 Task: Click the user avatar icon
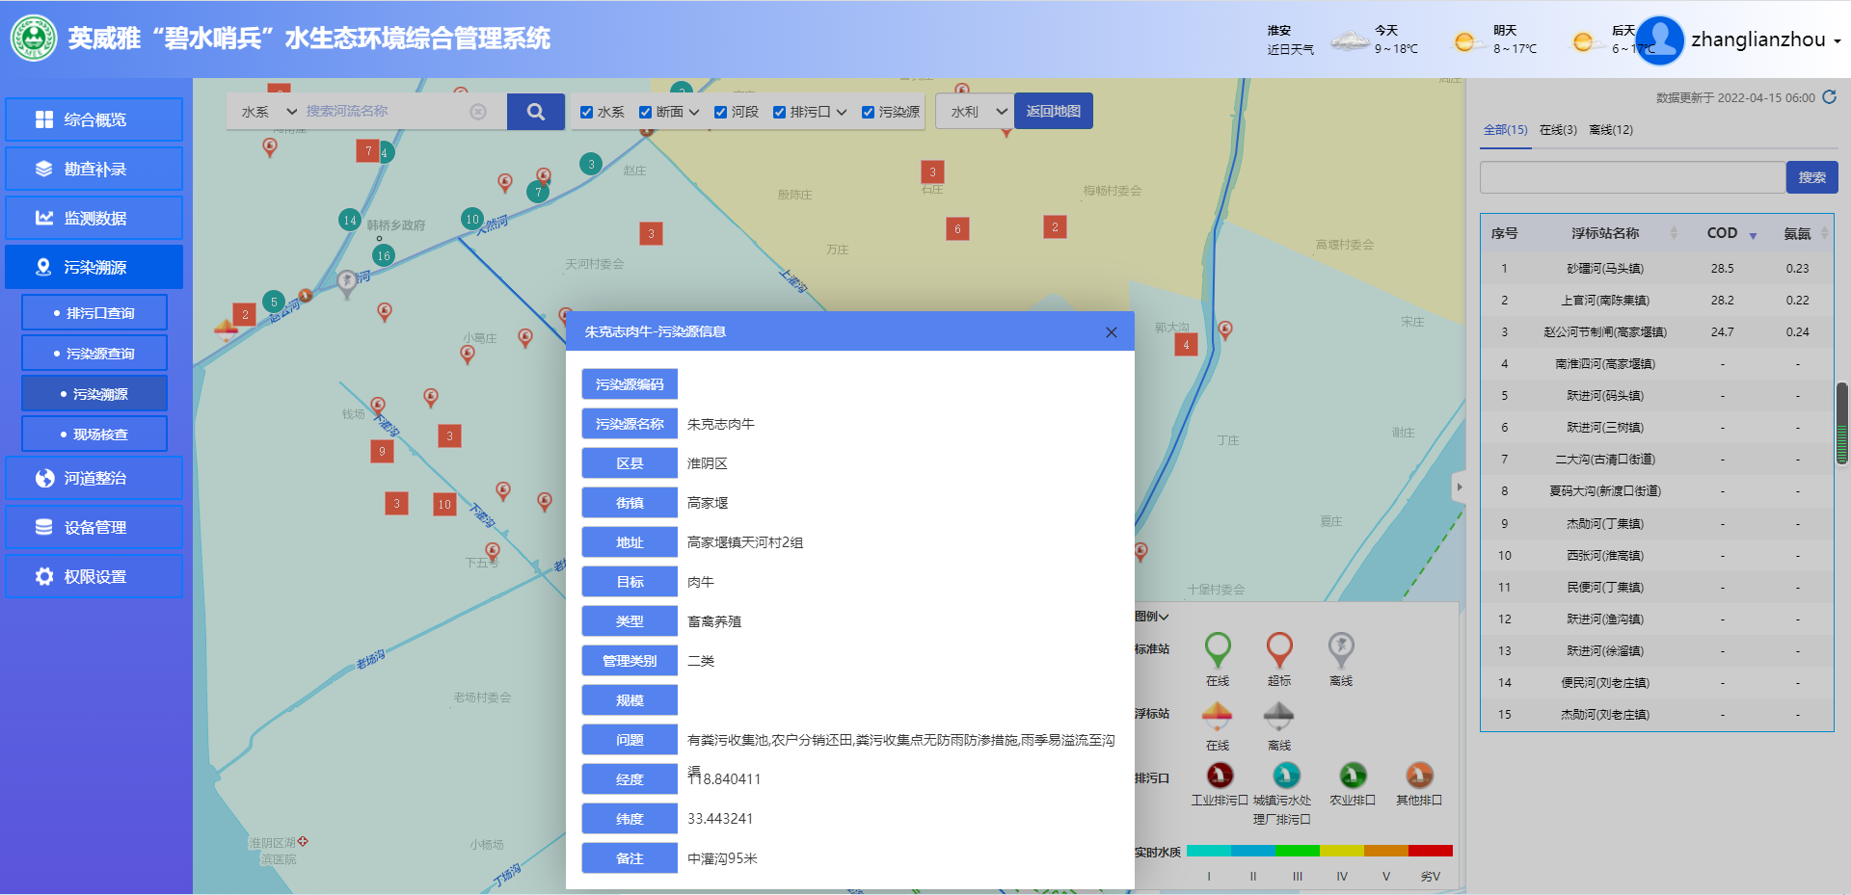click(1659, 40)
